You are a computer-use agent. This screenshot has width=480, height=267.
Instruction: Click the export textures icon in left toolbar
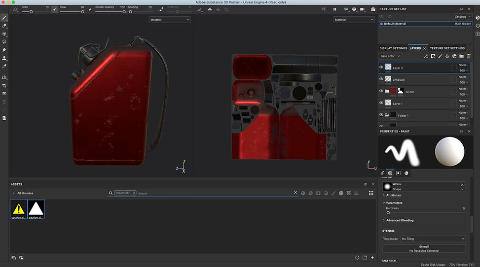click(x=4, y=78)
